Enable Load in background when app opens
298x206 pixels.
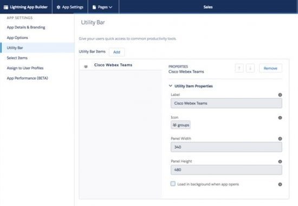click(x=173, y=184)
